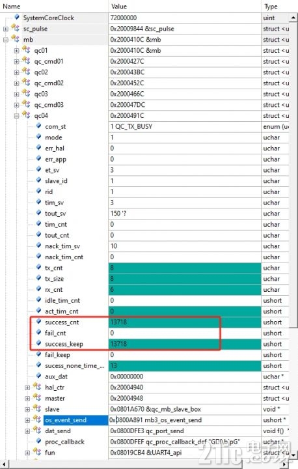298x469 pixels.
Task: Expand the dat_send node
Action: (27, 431)
